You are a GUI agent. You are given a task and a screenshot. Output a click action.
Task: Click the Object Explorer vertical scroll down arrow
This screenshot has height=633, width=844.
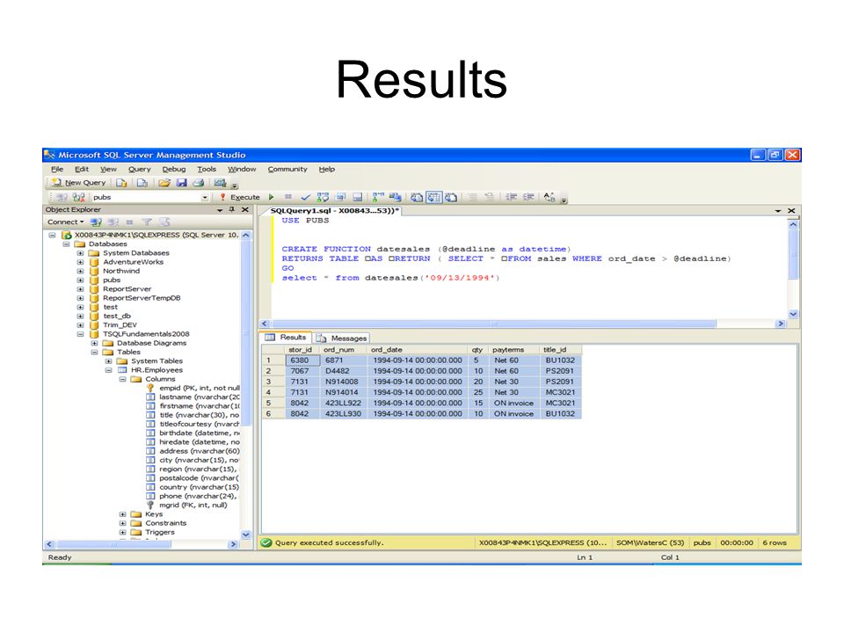click(246, 535)
